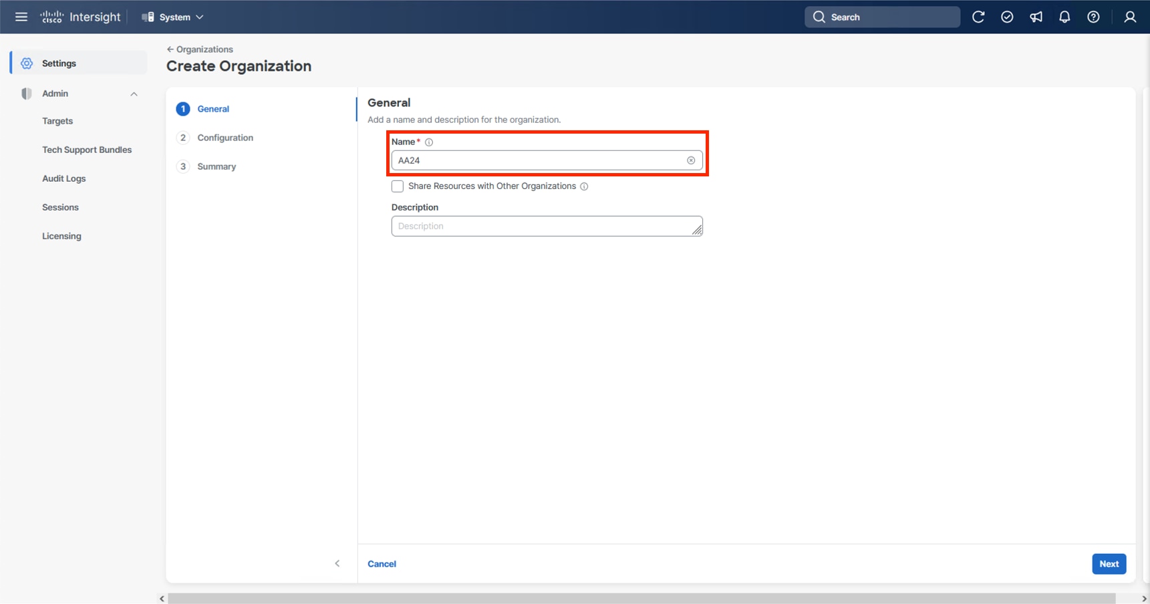Click the Name field info tooltip

click(x=428, y=142)
